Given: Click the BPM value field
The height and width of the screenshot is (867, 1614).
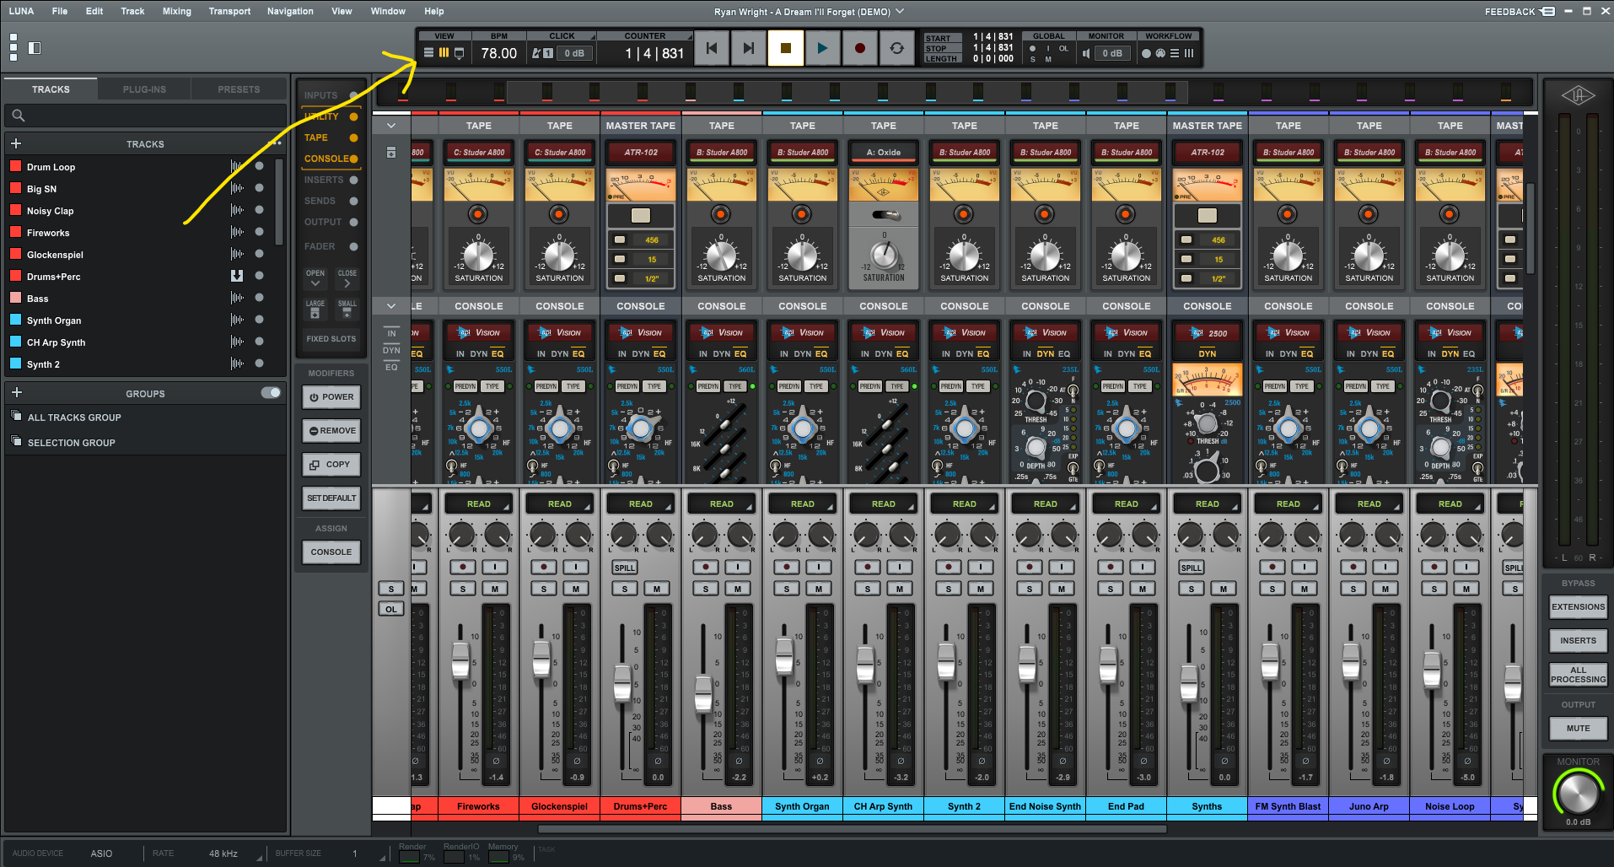Looking at the screenshot, I should [x=498, y=53].
